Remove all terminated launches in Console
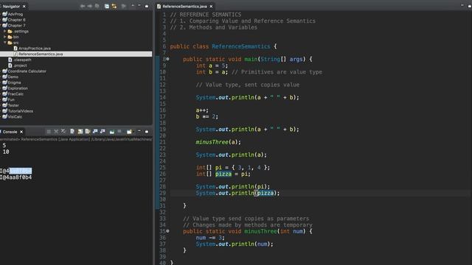Image resolution: width=472 pixels, height=265 pixels. click(63, 132)
